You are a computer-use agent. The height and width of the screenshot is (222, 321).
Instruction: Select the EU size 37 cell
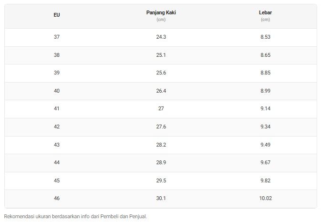tap(57, 37)
